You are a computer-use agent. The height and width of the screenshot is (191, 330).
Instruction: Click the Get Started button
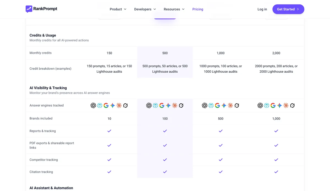tap(288, 9)
